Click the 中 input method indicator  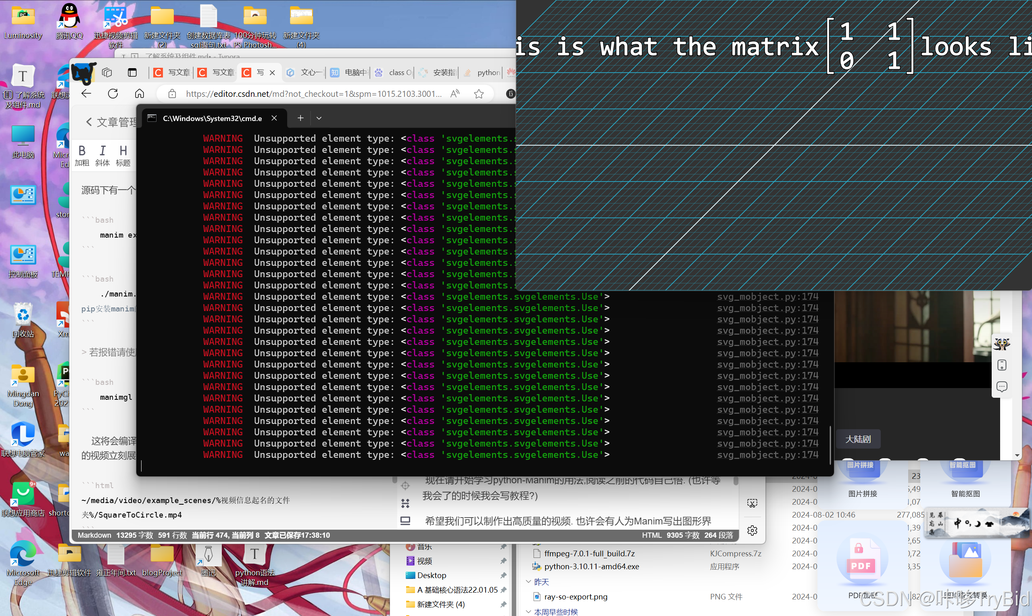[x=957, y=524]
